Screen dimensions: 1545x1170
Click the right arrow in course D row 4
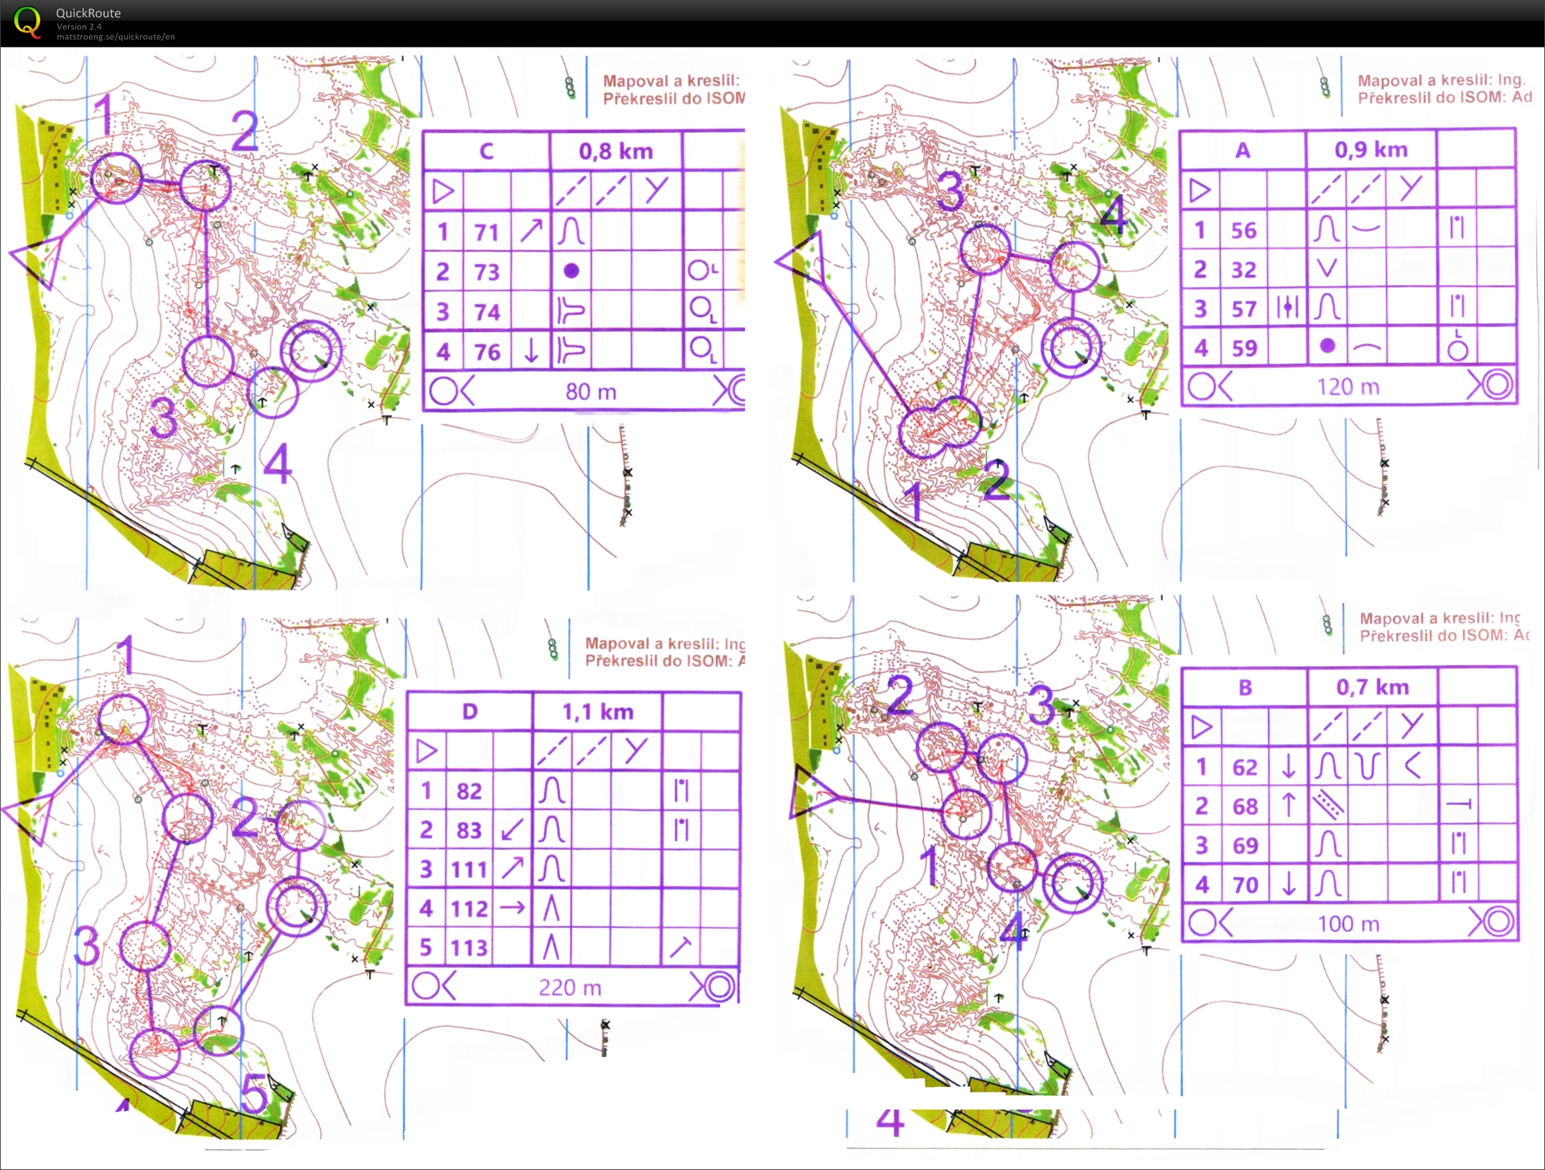pos(513,907)
